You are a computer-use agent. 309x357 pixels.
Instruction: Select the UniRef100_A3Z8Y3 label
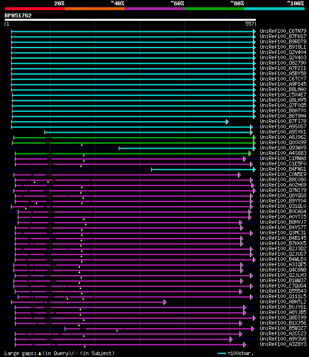[283, 344]
